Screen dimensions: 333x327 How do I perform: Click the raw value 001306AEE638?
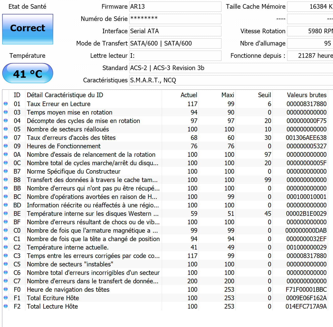coord(306,138)
